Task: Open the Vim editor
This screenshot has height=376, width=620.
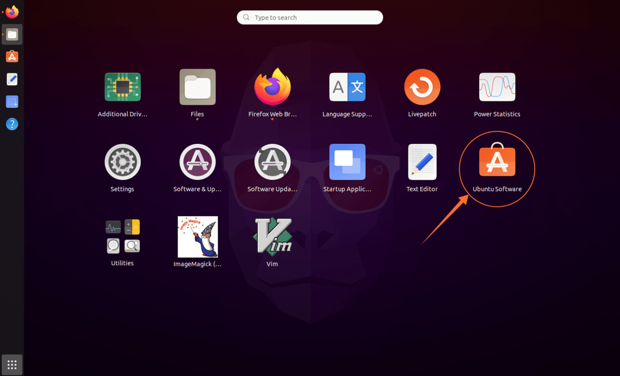Action: (272, 237)
